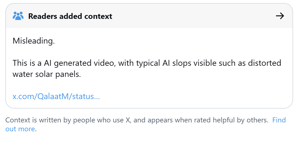Click the "Readers added context" heading

coord(70,16)
